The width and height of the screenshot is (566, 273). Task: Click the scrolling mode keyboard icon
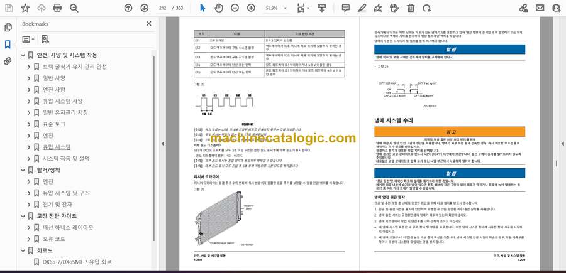(322, 8)
